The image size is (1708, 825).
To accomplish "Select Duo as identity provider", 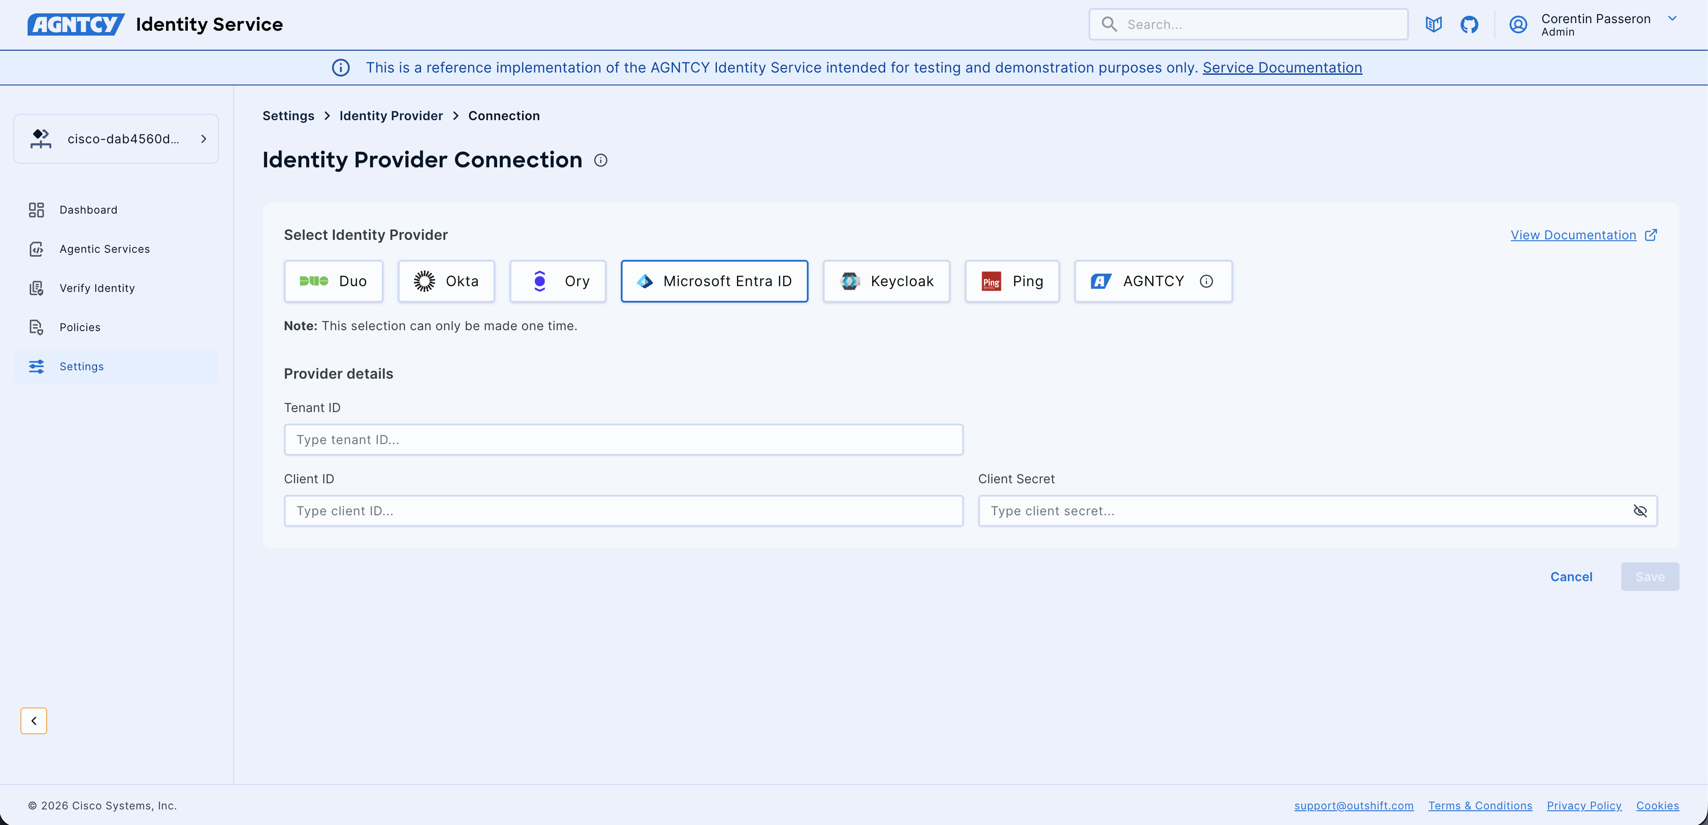I will [333, 281].
